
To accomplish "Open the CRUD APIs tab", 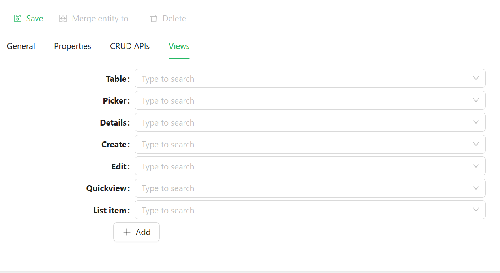I will click(x=130, y=46).
